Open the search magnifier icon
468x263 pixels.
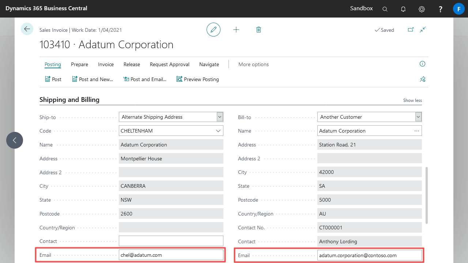[x=385, y=9]
